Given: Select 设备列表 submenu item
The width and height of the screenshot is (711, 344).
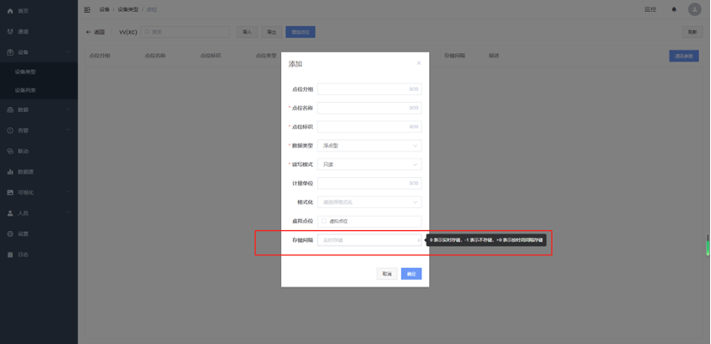Looking at the screenshot, I should tap(26, 90).
